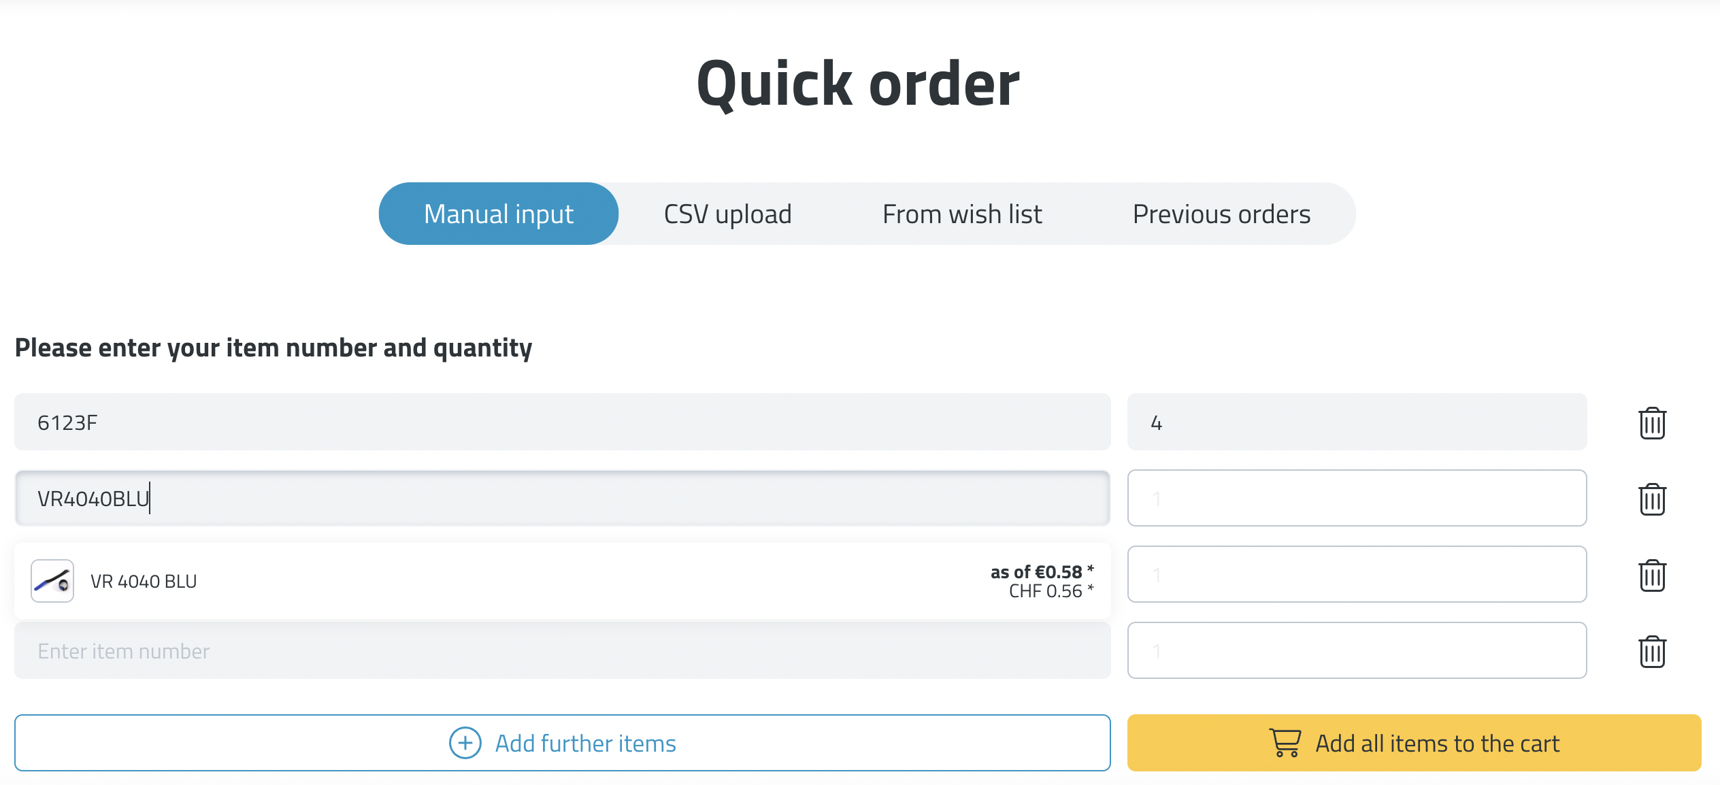The image size is (1720, 785).
Task: Focus the quantity field beside VR4040BLU
Action: click(1356, 499)
